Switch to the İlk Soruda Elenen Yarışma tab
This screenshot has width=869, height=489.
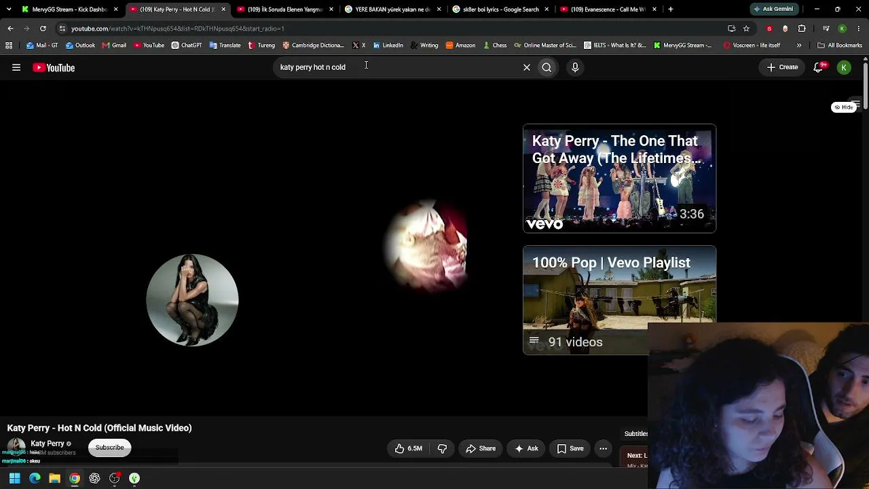tap(284, 10)
